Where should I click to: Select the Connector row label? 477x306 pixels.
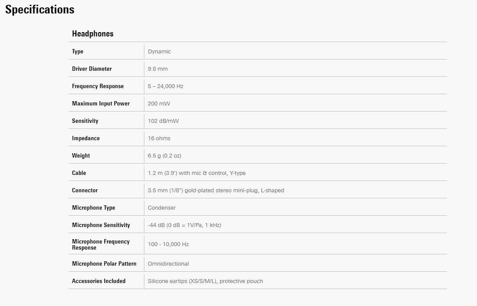pyautogui.click(x=85, y=191)
